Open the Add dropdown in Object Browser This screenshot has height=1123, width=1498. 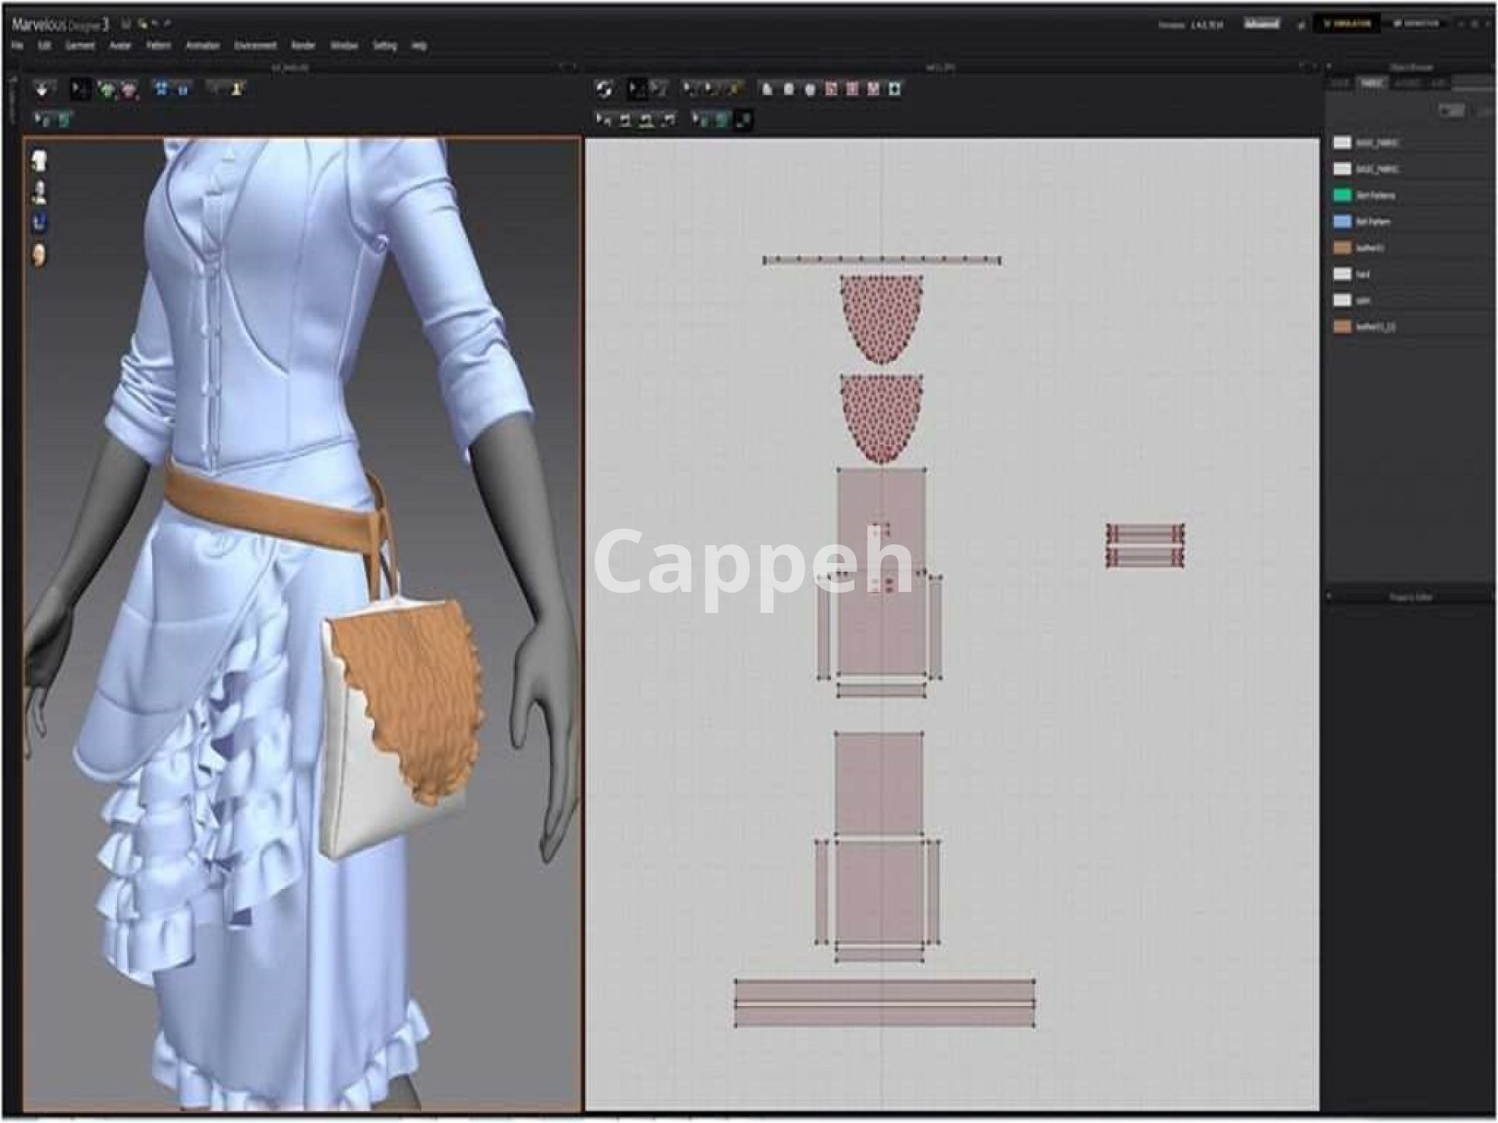(1451, 112)
